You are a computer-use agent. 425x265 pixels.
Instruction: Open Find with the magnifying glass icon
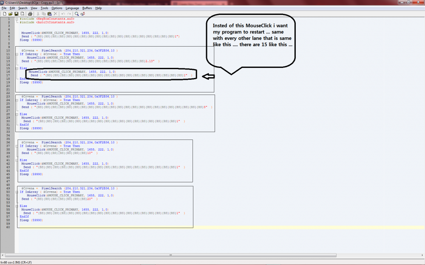coord(76,14)
